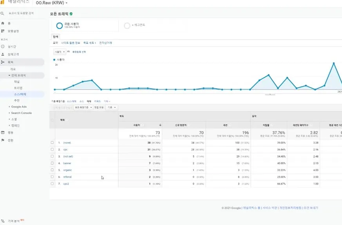The width and height of the screenshot is (342, 225).
Task: Open the 기타 dimension dropdown
Action: pos(107,101)
